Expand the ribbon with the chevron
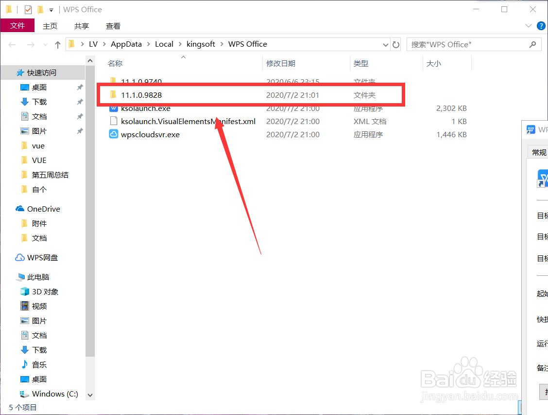This screenshot has width=548, height=415. pos(528,26)
